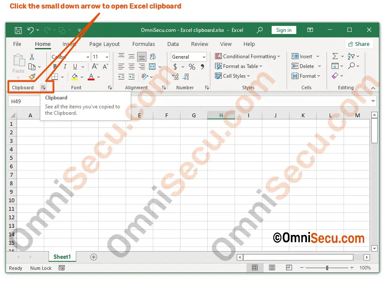Viewport: 387px width, 283px height.
Task: Apply accounting dollar number format
Action: click(175, 67)
